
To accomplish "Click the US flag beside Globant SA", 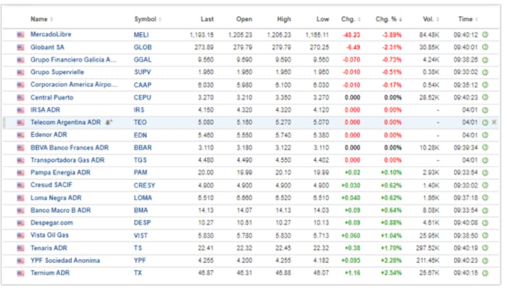I will [21, 47].
